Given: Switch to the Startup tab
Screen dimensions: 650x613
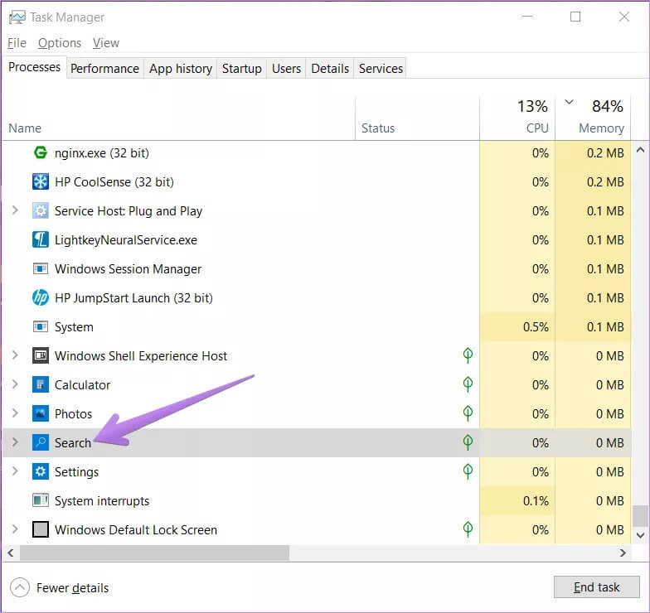Looking at the screenshot, I should 242,68.
